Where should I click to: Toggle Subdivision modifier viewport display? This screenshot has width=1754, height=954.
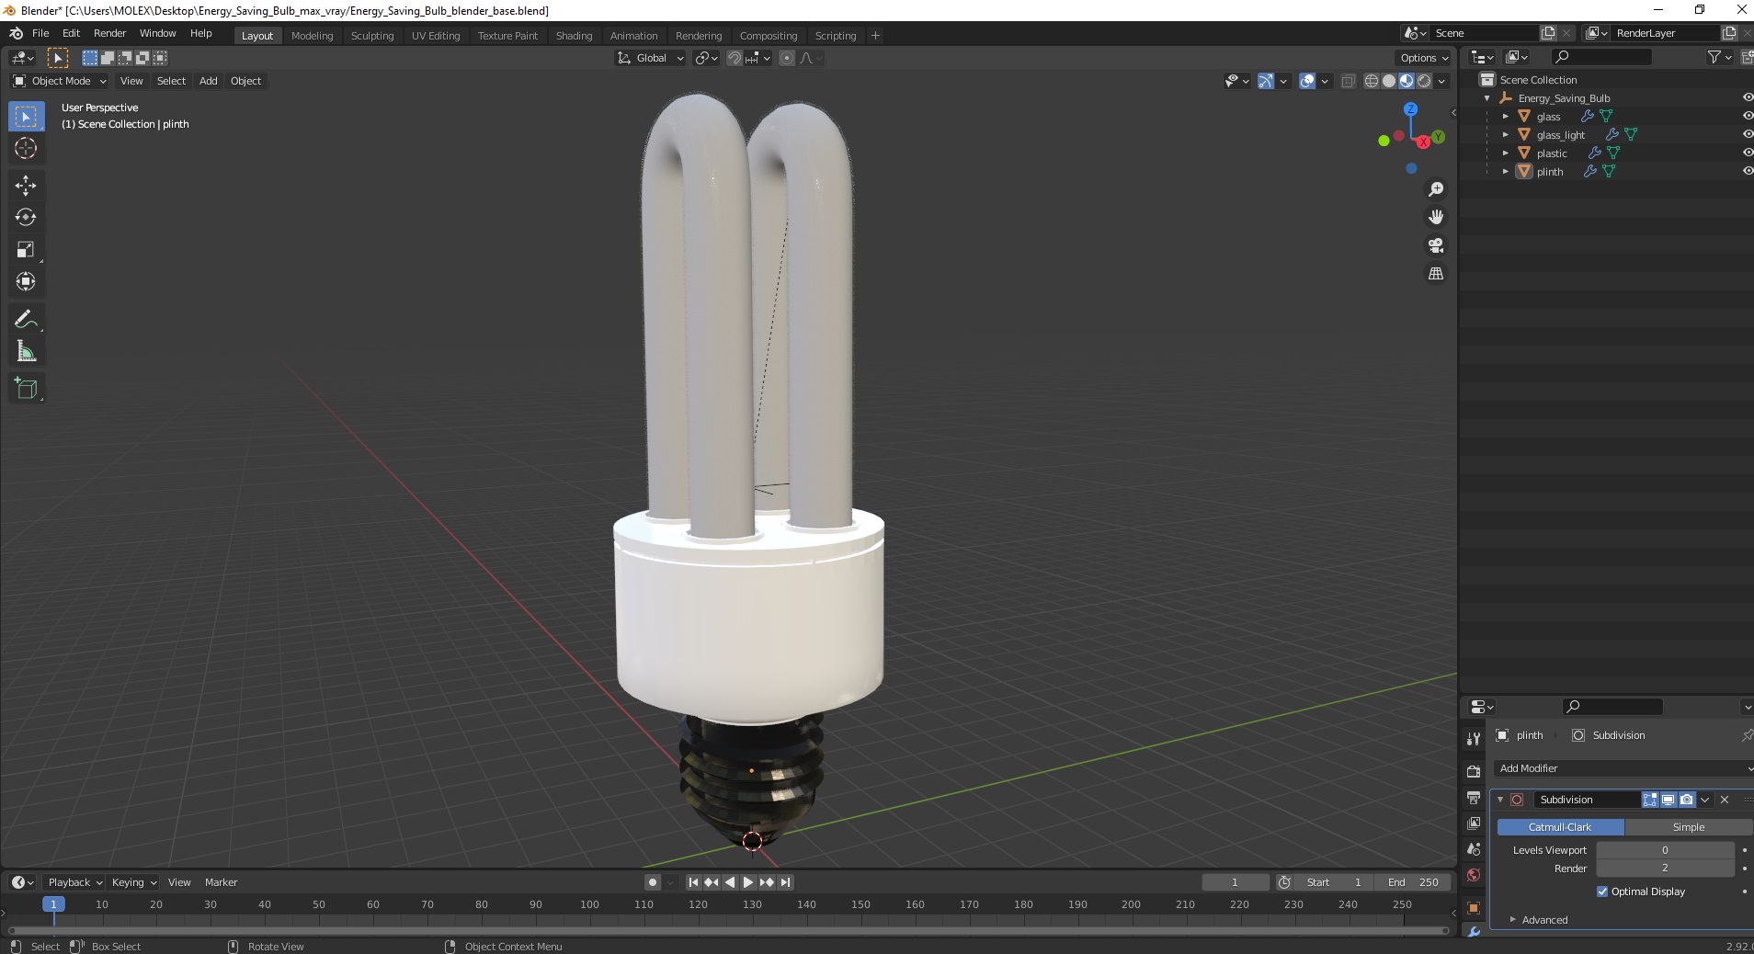point(1669,800)
